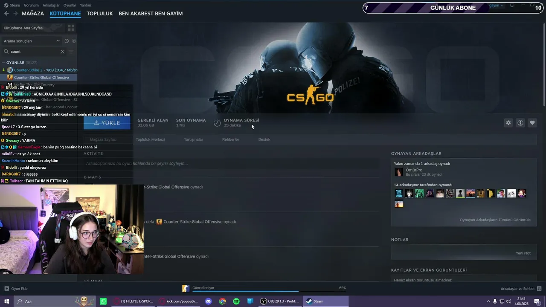This screenshot has height=307, width=546.
Task: Open Discord from taskbar
Action: coord(209,301)
